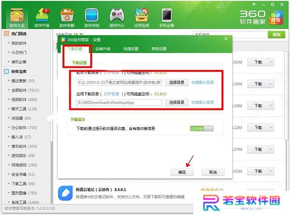
Task: Click app download path E:\360Downloads\DesktopApp field
Action: point(119,102)
